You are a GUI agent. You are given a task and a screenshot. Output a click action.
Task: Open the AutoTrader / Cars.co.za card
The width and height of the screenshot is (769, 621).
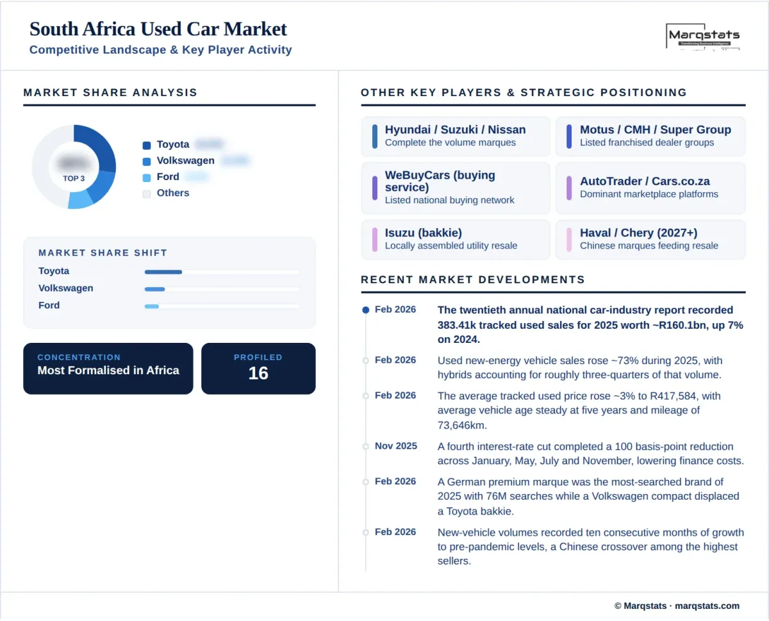[x=650, y=188]
